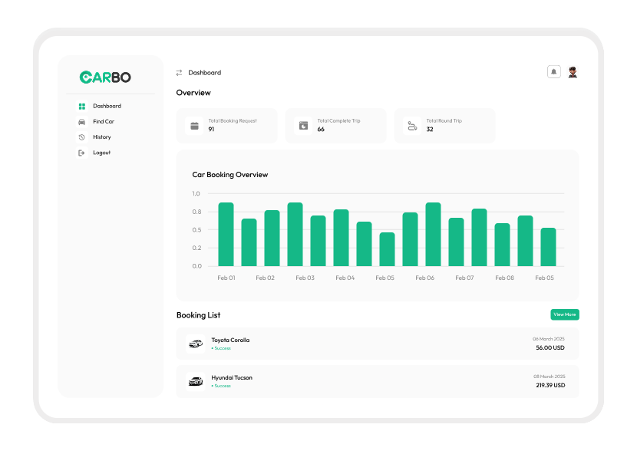Open History from the sidebar menu
The height and width of the screenshot is (454, 637).
coord(102,137)
